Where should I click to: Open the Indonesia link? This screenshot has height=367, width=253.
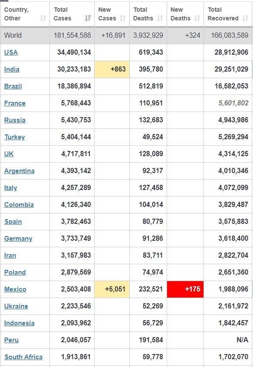pos(20,323)
